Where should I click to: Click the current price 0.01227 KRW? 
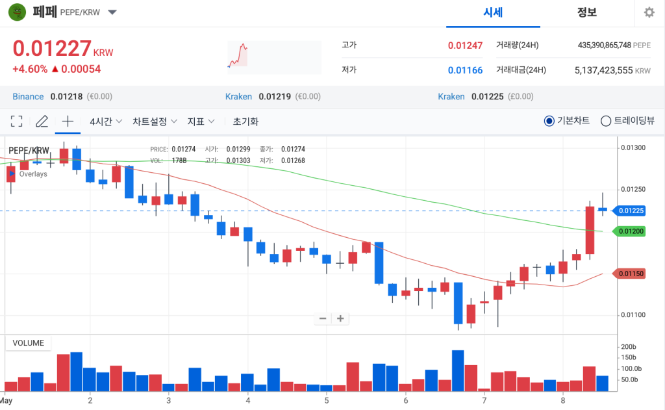pos(63,48)
